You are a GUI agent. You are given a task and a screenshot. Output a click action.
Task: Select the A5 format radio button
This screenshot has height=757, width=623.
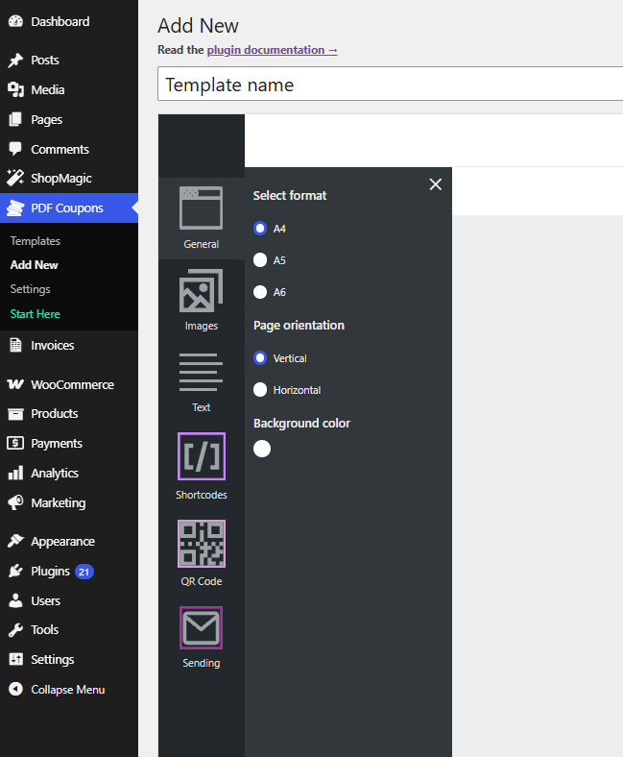(260, 259)
